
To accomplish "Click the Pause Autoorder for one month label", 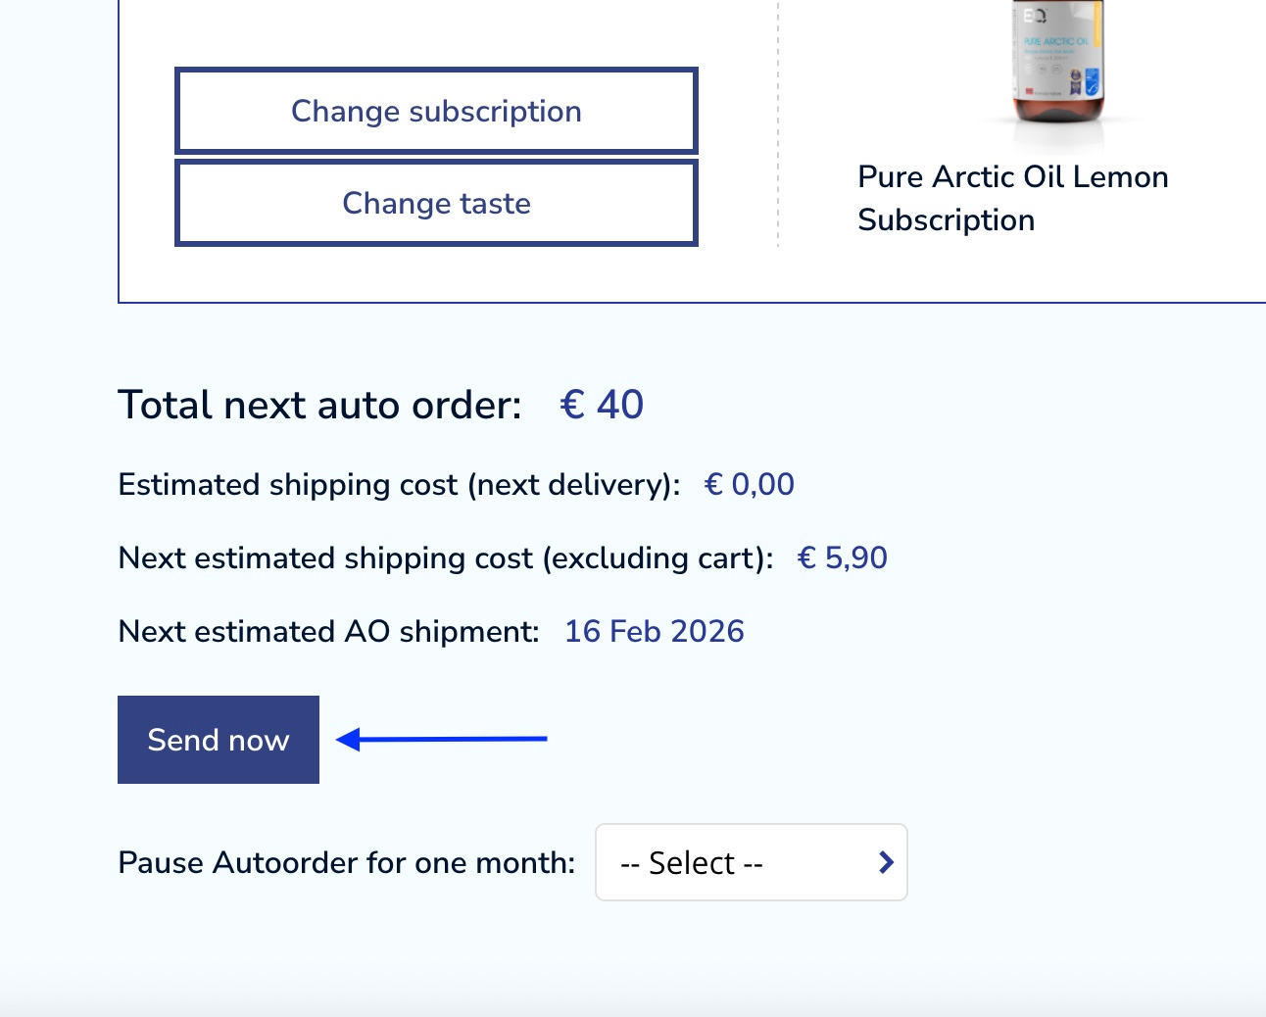I will point(347,862).
